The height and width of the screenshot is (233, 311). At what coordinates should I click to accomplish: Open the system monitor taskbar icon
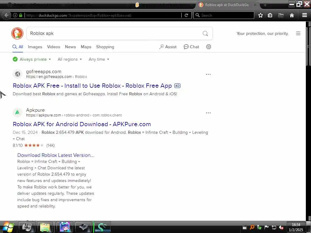[27, 227]
